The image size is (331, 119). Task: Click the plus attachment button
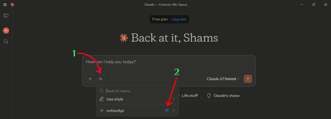tap(90, 79)
